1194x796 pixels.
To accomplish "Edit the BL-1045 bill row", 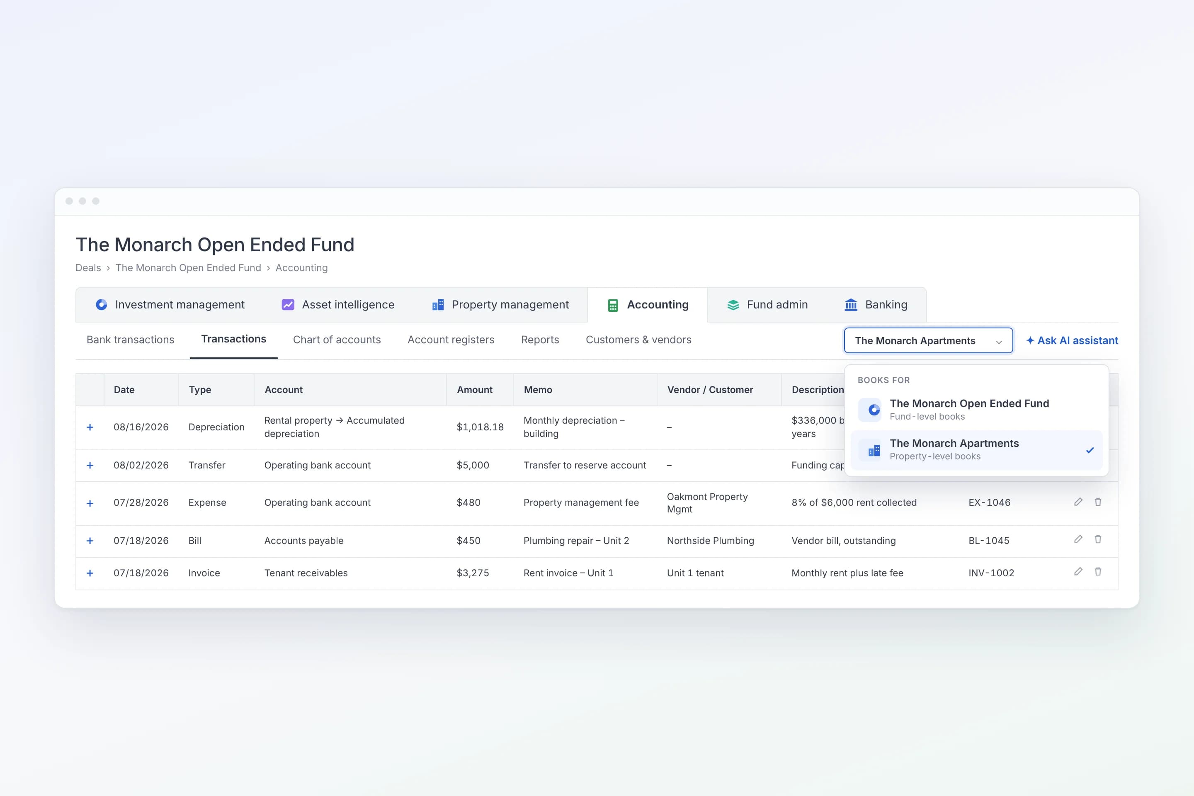I will [x=1078, y=539].
